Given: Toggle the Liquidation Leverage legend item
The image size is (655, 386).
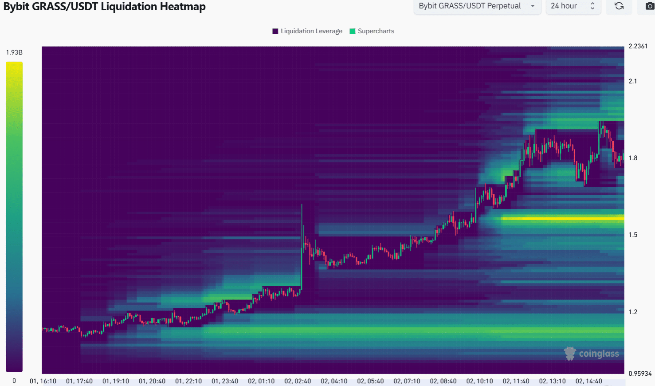Looking at the screenshot, I should click(x=307, y=31).
